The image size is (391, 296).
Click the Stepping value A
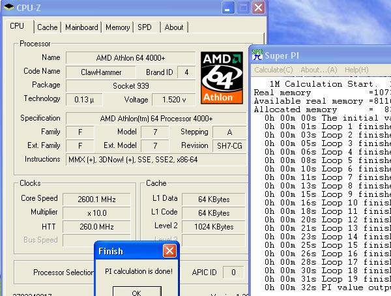click(229, 132)
